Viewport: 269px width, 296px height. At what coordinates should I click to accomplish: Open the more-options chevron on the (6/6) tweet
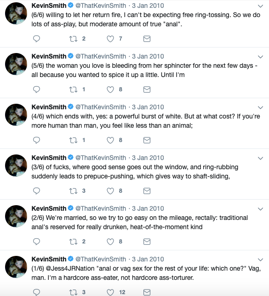(x=260, y=6)
